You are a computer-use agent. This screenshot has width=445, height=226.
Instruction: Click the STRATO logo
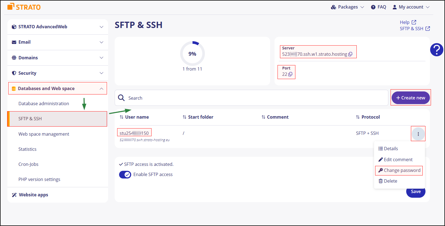click(24, 7)
